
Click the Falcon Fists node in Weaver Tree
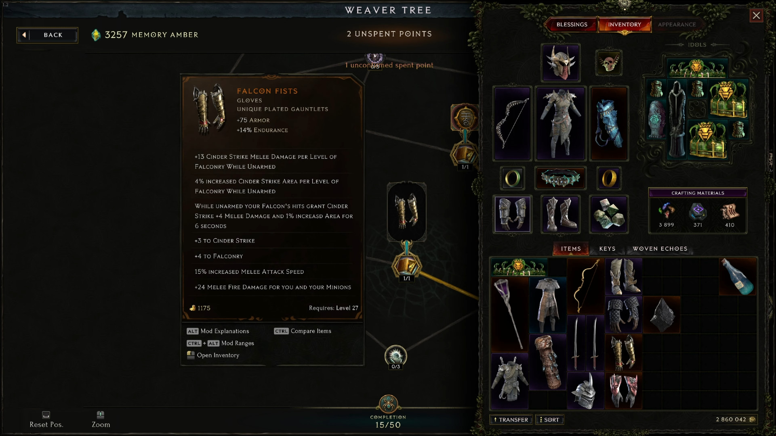tap(406, 212)
